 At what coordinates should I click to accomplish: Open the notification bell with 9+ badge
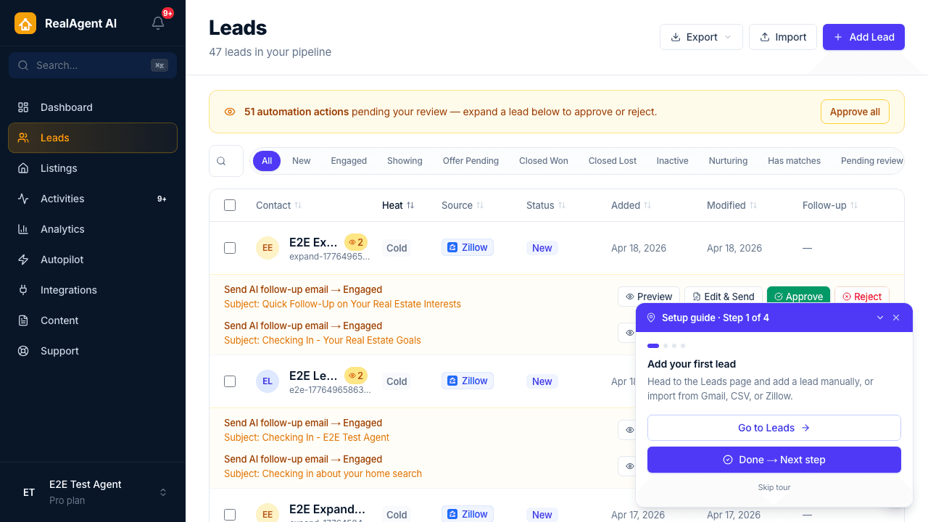tap(158, 23)
